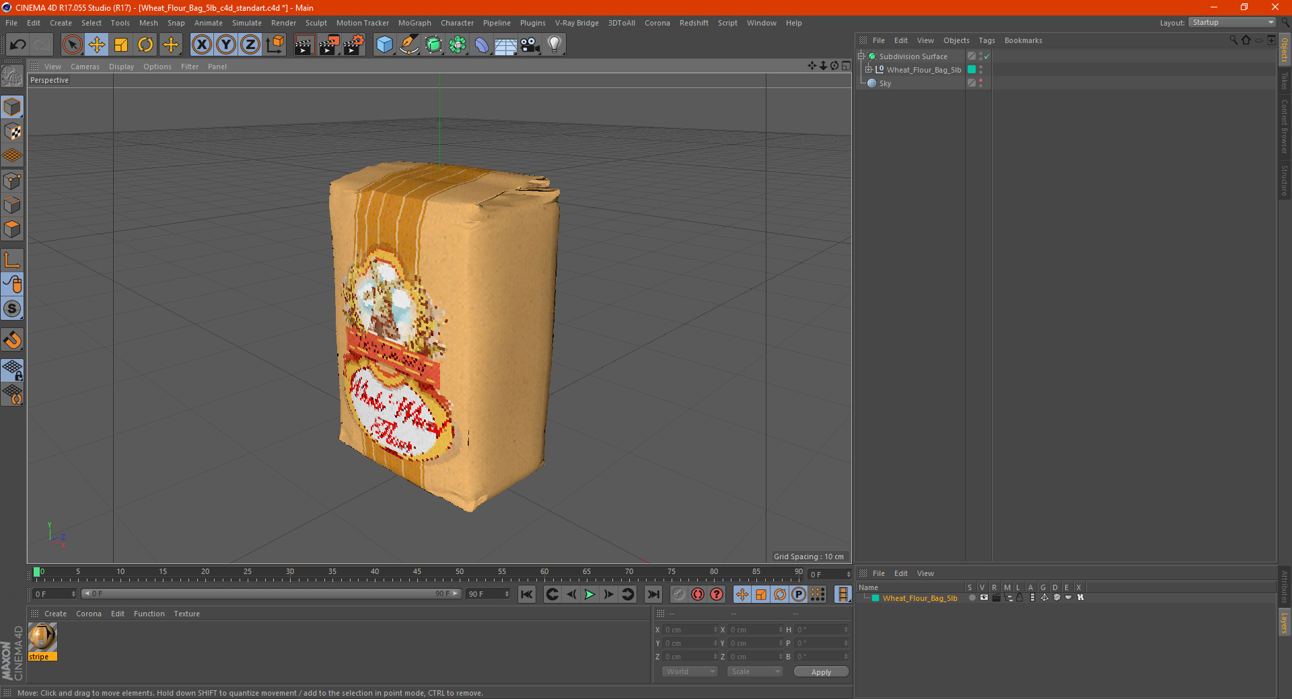The height and width of the screenshot is (699, 1292).
Task: Click the Coordinate System icon
Action: click(275, 45)
